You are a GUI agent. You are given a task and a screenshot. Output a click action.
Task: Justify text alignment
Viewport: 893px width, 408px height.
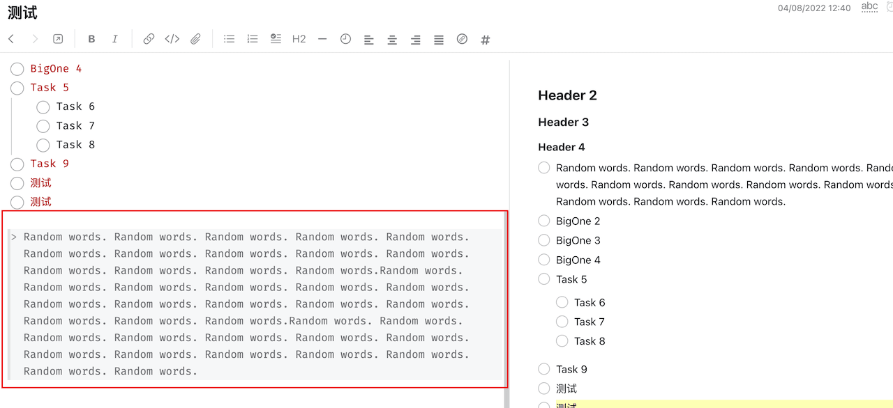pos(439,40)
